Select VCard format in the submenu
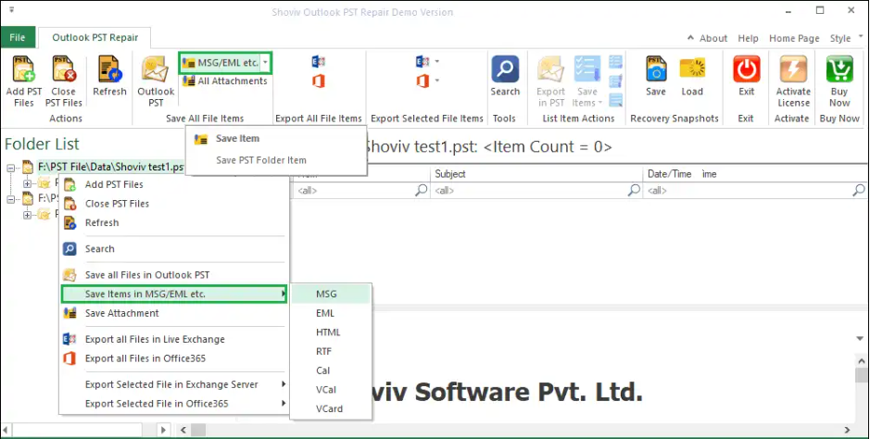This screenshot has height=439, width=870. pos(331,409)
